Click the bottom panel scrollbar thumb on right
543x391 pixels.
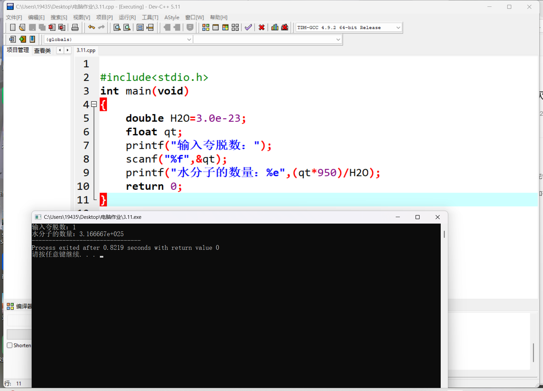(533, 353)
